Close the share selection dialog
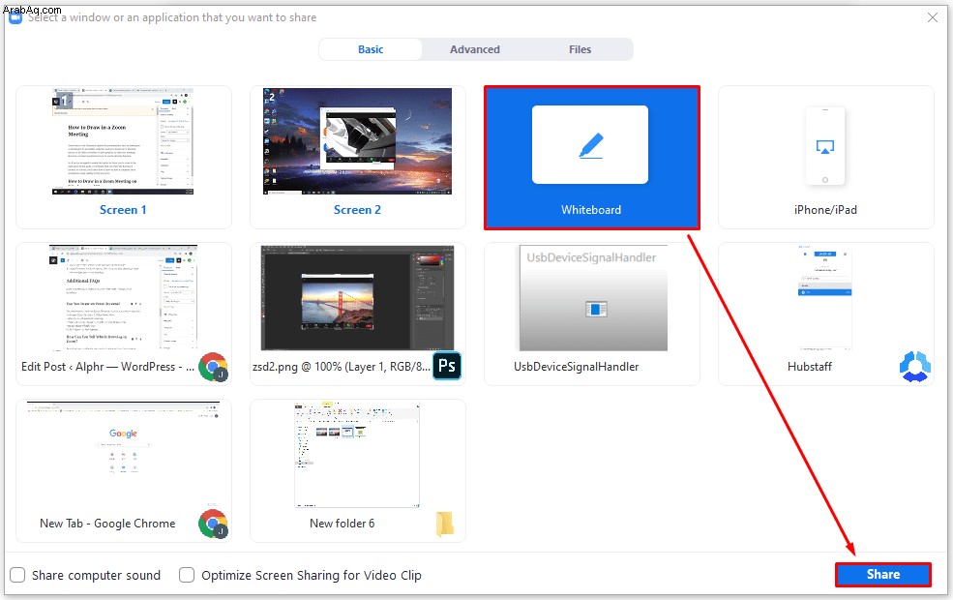 933,17
